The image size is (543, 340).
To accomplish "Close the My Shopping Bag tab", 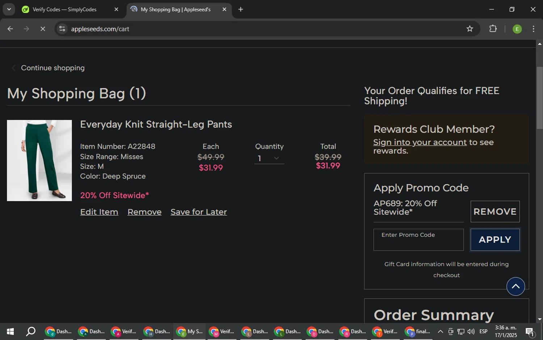I will (x=224, y=9).
